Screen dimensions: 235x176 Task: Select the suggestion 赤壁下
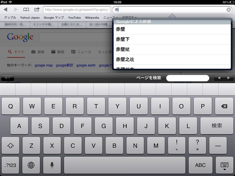[172, 39]
